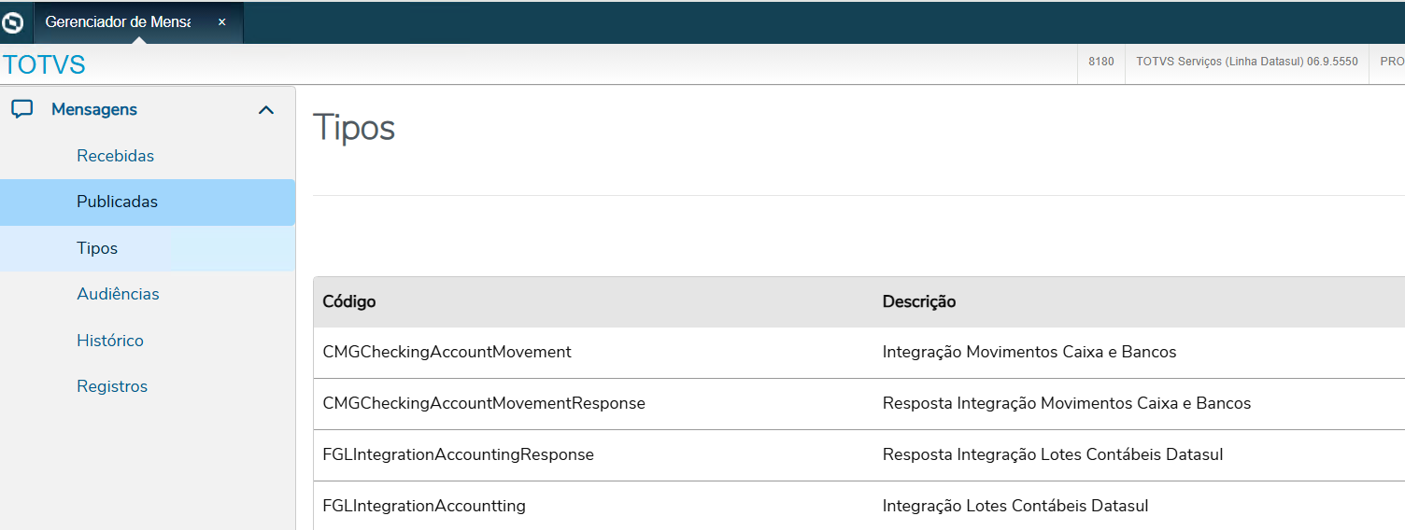Open Histórico in the sidebar
Screen dimensions: 1405x530
point(110,341)
